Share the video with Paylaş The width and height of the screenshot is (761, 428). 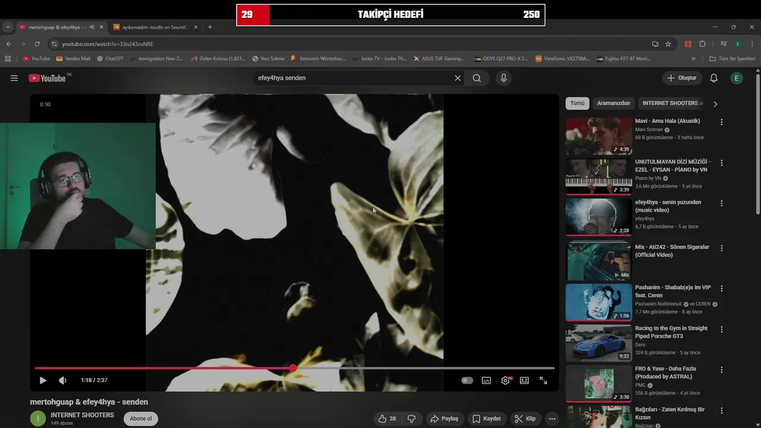[x=444, y=418]
